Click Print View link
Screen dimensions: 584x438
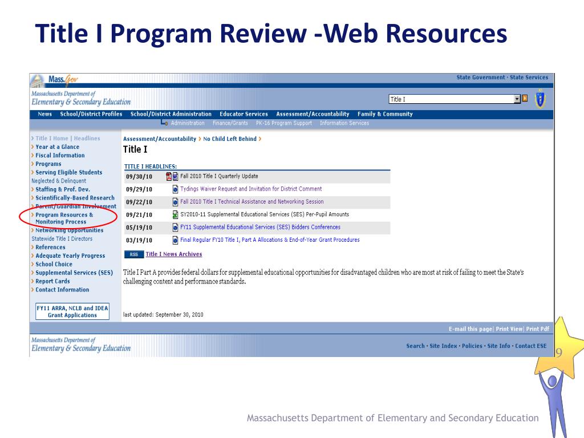pyautogui.click(x=509, y=329)
